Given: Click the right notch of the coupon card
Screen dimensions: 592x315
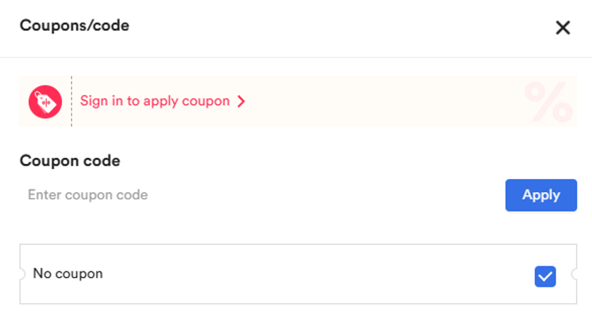Looking at the screenshot, I should pyautogui.click(x=575, y=274).
